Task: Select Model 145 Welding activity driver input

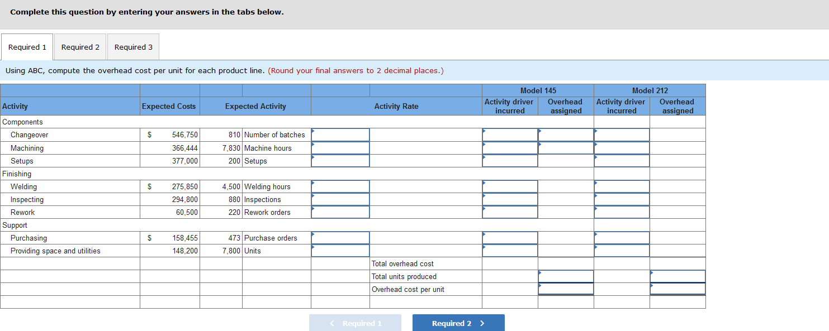Action: pyautogui.click(x=510, y=186)
